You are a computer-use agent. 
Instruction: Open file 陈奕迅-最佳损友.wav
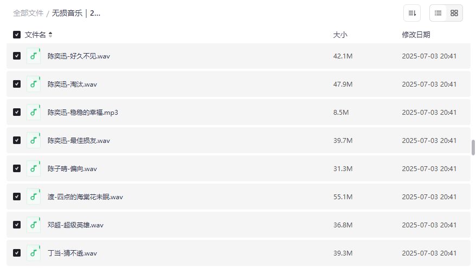tap(79, 140)
